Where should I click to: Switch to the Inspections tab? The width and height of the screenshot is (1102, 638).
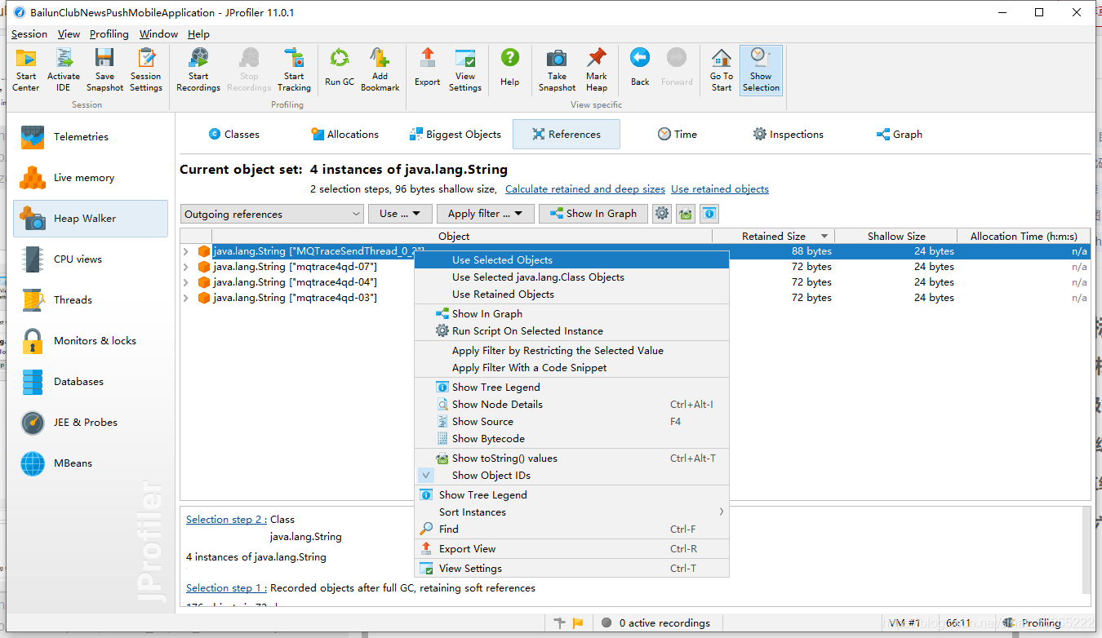pyautogui.click(x=788, y=134)
